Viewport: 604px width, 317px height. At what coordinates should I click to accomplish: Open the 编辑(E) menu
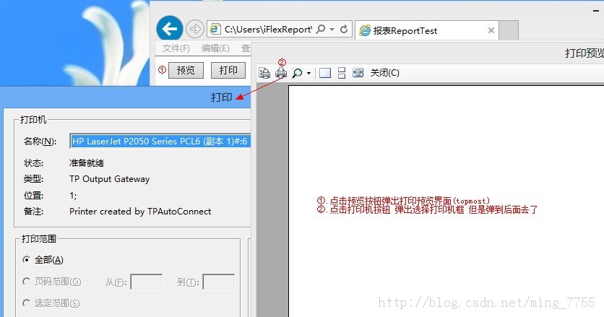[x=215, y=48]
